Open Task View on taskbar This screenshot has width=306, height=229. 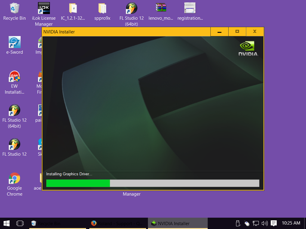(20, 223)
